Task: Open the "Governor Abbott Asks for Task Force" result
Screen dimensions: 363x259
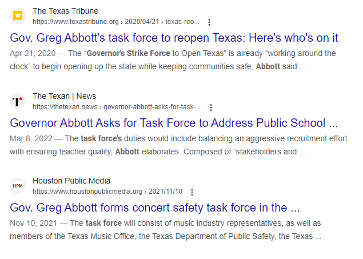Action: (x=174, y=123)
